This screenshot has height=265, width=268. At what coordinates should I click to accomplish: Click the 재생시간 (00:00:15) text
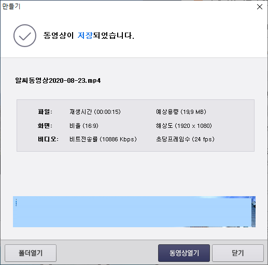tap(95, 112)
